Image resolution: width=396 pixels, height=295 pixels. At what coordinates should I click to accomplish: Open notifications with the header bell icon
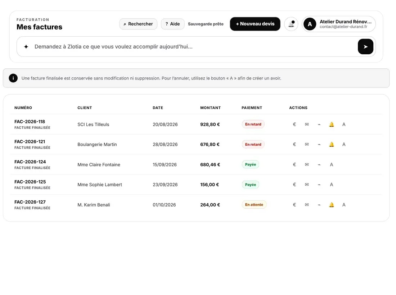(291, 24)
